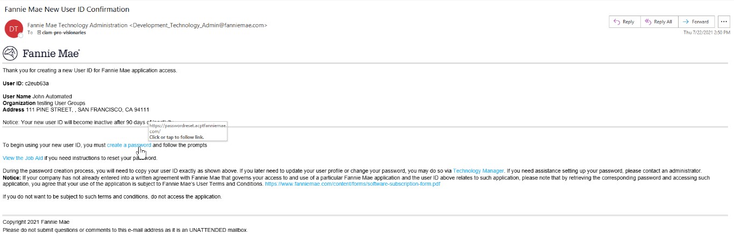
Task: Click the Reply arrow button
Action: 624,22
